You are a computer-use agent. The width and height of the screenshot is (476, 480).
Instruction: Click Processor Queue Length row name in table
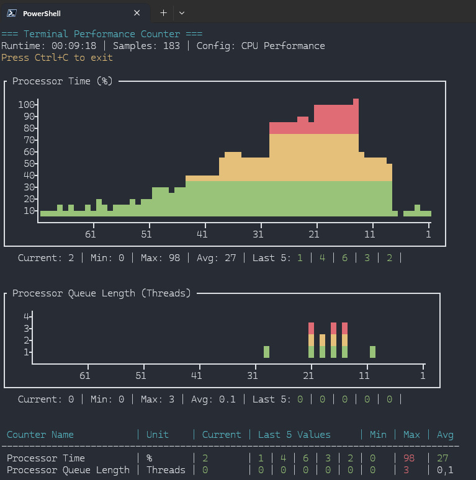pos(68,470)
